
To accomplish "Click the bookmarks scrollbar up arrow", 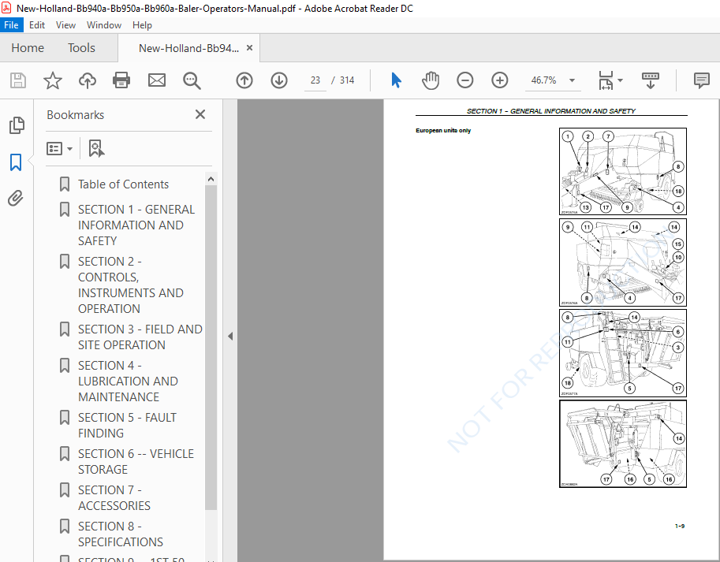I will (211, 179).
